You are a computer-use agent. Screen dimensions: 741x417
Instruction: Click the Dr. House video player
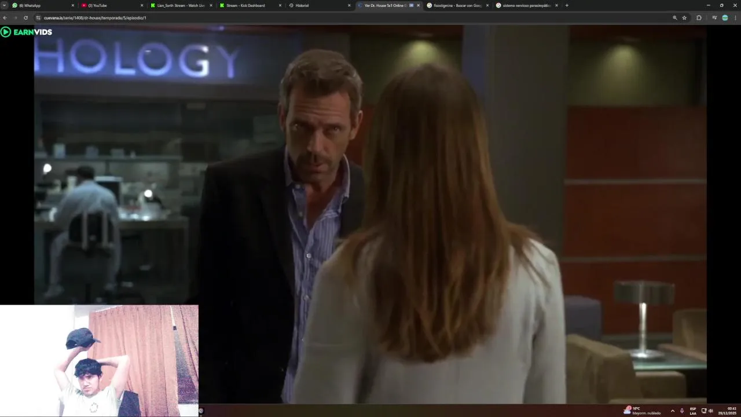pyautogui.click(x=370, y=214)
